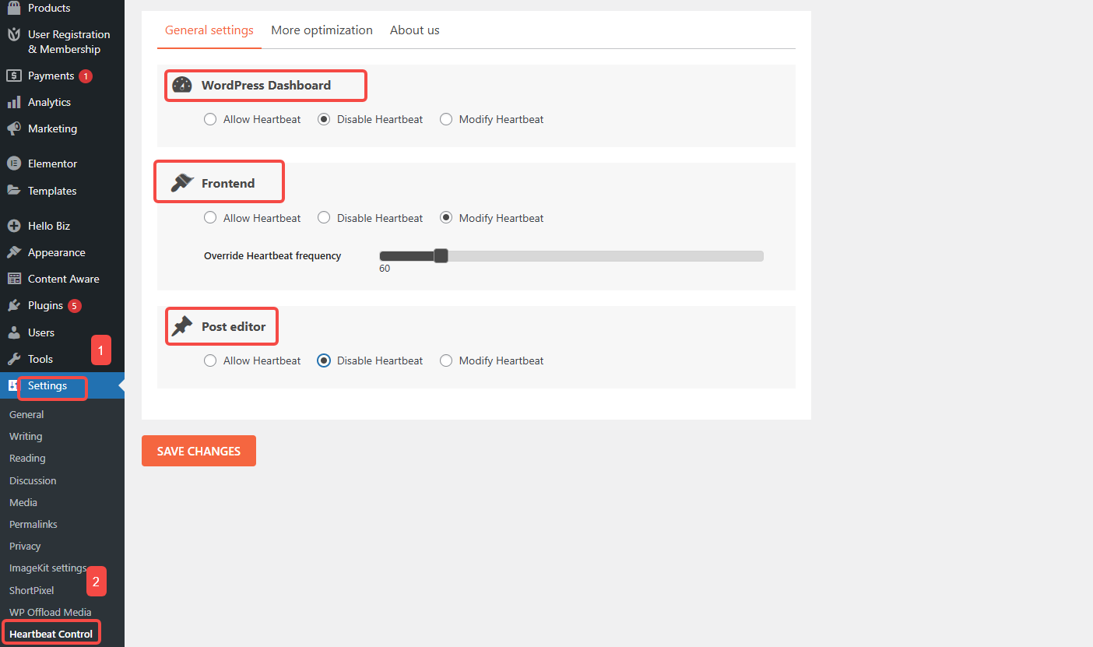
Task: Expand the Tools menu
Action: 40,359
